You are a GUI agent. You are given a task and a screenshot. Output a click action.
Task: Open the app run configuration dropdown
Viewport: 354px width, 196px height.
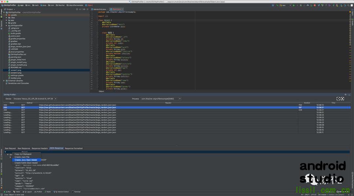point(285,5)
